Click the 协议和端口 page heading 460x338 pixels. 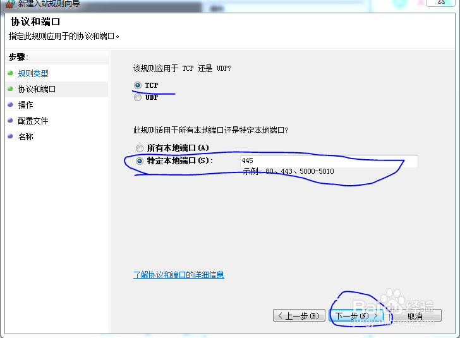click(x=35, y=21)
